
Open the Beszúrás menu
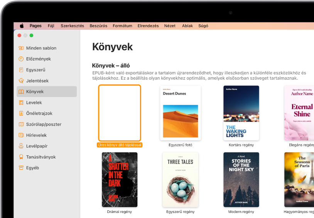98,26
